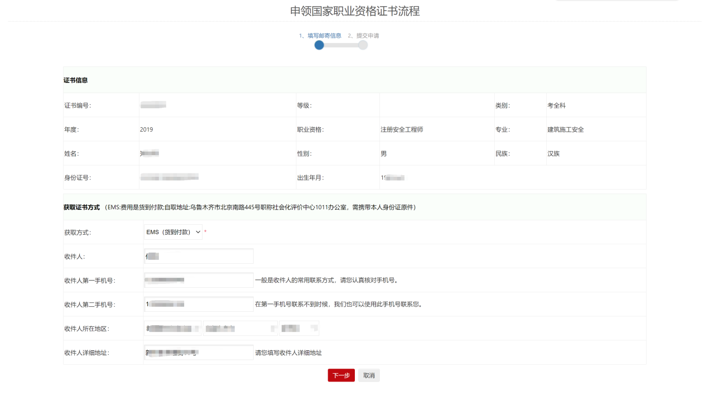Click the 收件人 name input field
Viewport: 708px width, 401px height.
pyautogui.click(x=199, y=256)
